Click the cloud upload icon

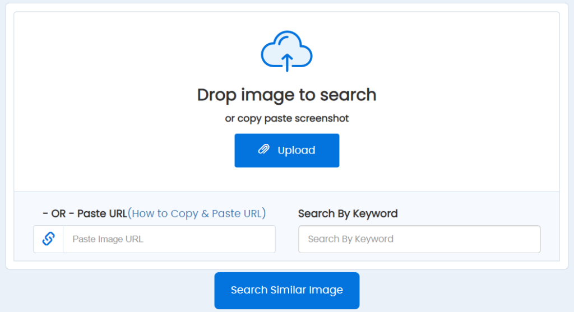click(286, 52)
